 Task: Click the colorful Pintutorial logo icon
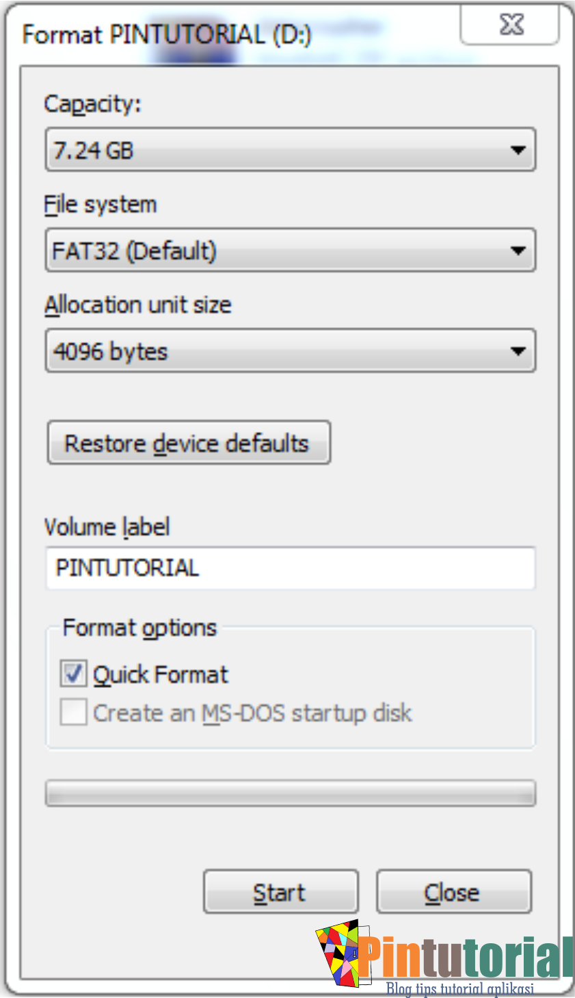340,954
